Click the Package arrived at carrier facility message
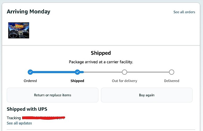The height and width of the screenshot is (131, 203). click(x=101, y=62)
